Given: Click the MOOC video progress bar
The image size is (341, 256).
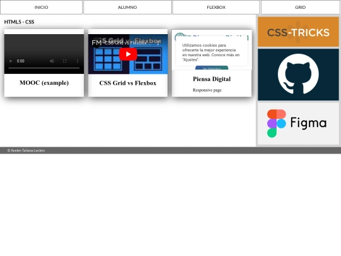Looking at the screenshot, I should [44, 68].
